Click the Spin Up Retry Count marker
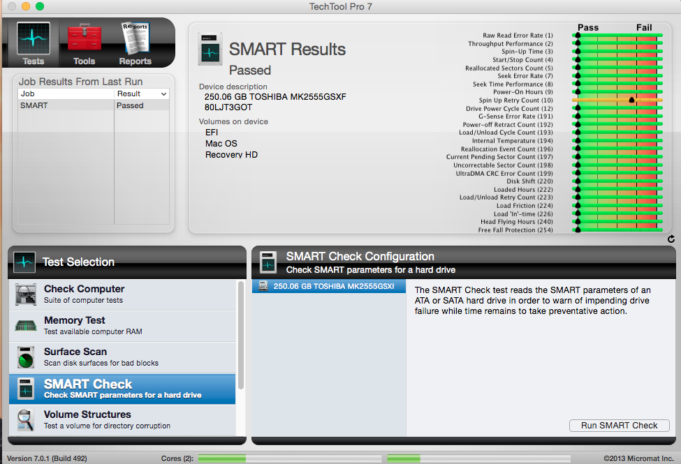This screenshot has height=464, width=681. (x=631, y=100)
